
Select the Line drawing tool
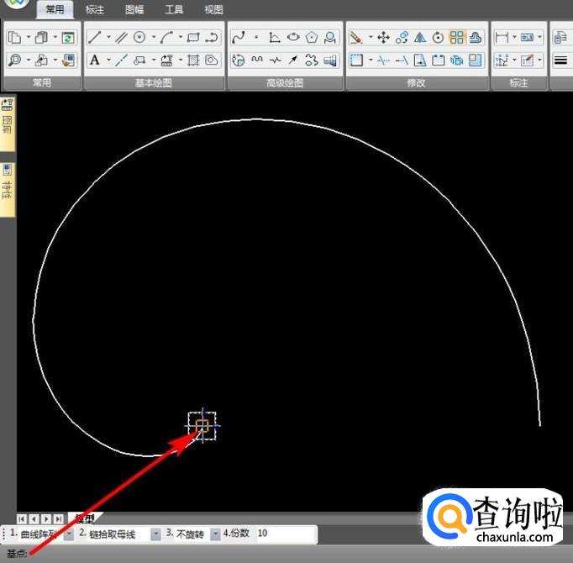[x=94, y=37]
